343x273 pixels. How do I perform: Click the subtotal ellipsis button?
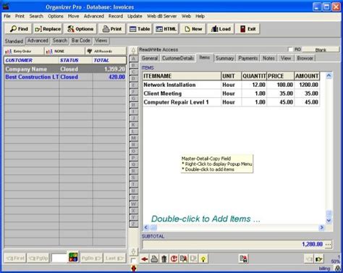pyautogui.click(x=329, y=245)
